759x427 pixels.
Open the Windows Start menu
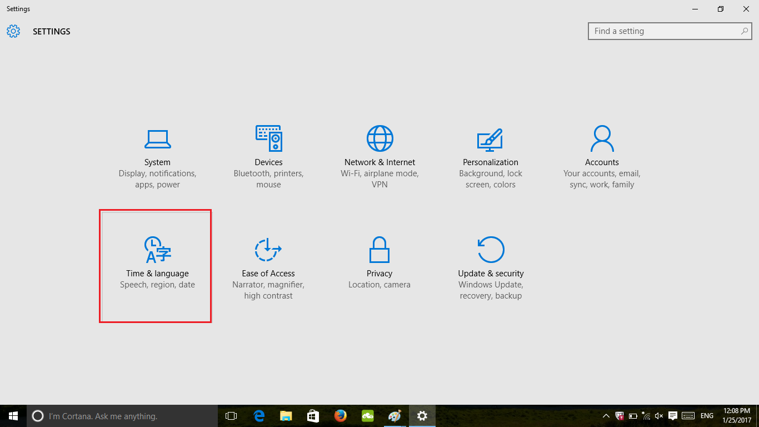[x=13, y=416]
